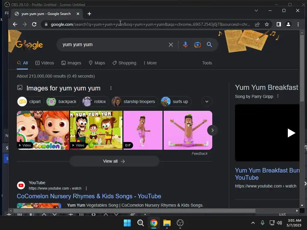
Task: Open the Yum Yum Yum cartoon video thumbnail
Action: click(96, 130)
